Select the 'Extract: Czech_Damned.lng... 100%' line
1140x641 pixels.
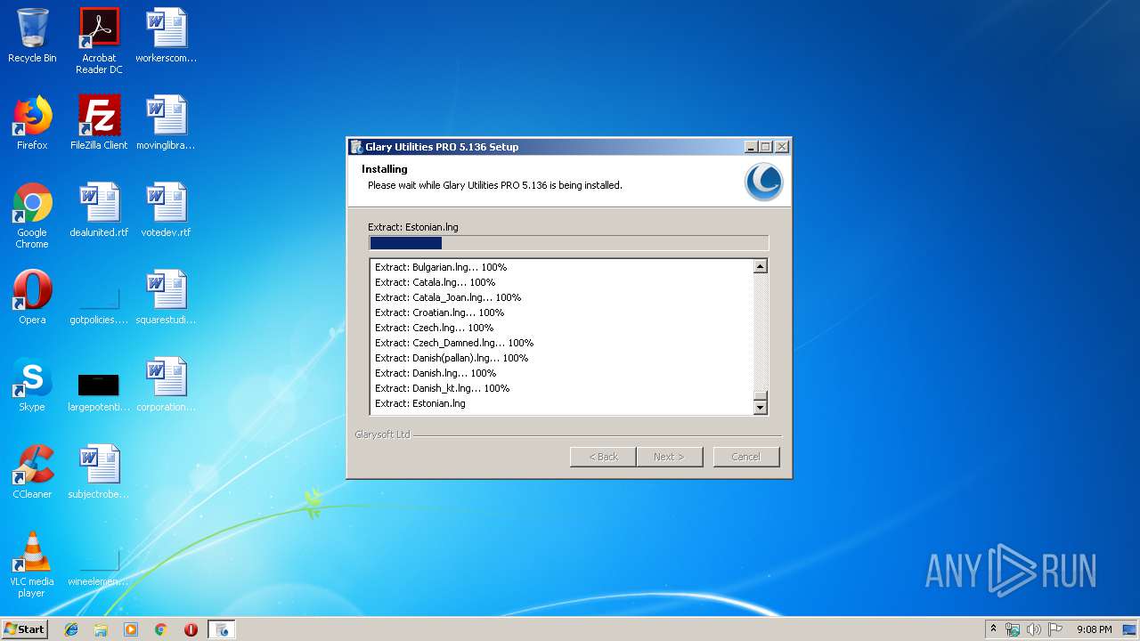(454, 343)
